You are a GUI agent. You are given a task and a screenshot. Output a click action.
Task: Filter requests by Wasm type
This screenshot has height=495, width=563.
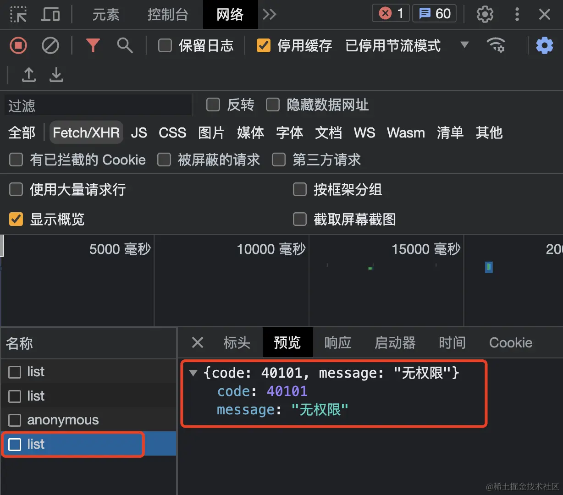pyautogui.click(x=406, y=132)
